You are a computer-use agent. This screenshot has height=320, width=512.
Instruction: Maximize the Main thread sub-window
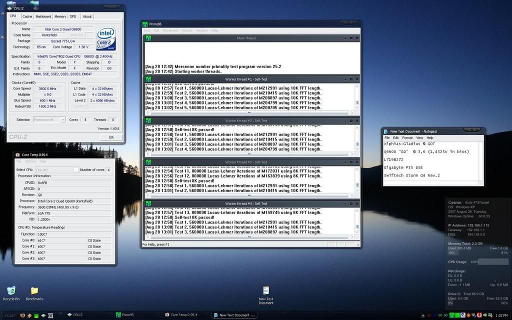[x=351, y=38]
